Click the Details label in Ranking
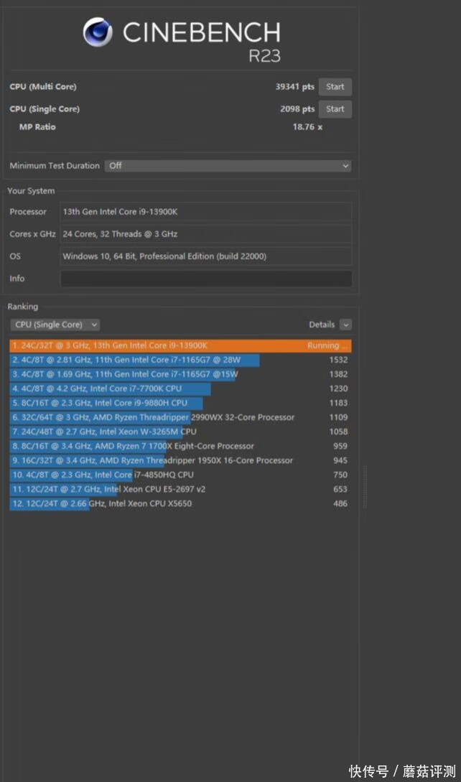The height and width of the screenshot is (782, 461). [x=322, y=325]
